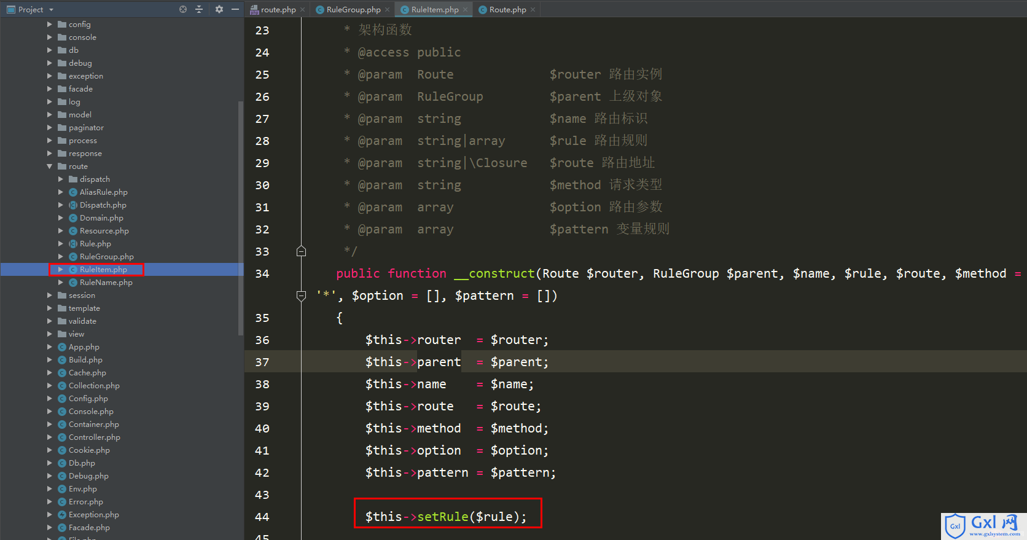1027x540 pixels.
Task: Click the Container.php class icon
Action: 62,425
